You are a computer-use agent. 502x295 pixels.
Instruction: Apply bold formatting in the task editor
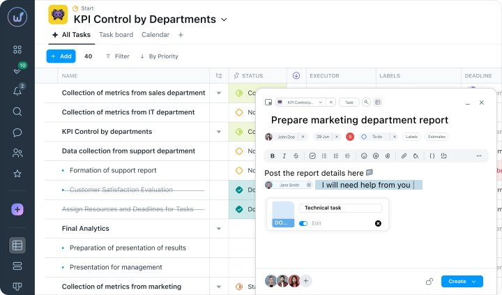(272, 156)
